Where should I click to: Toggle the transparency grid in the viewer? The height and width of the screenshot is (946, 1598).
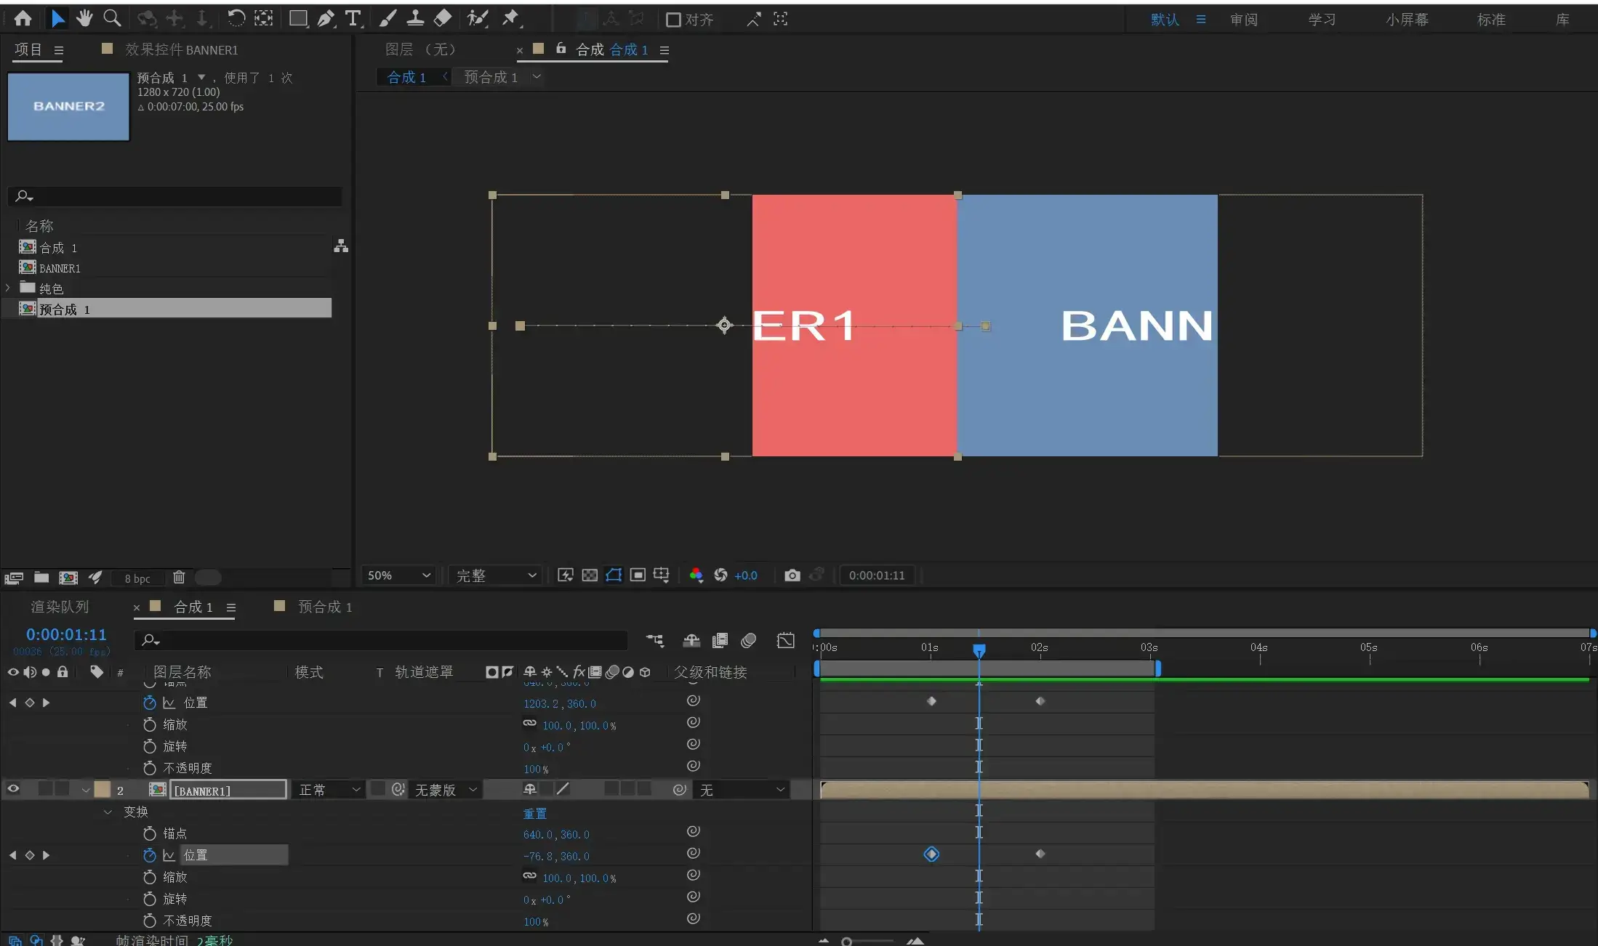pos(590,575)
